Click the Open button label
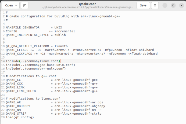This screenshot has width=186, height=124. tap(9, 5)
